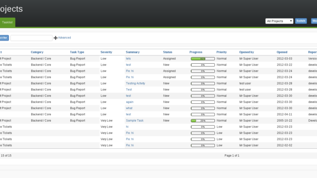Click 'Very Low' severity in Sample Task row
The height and width of the screenshot is (178, 317).
(x=106, y=121)
